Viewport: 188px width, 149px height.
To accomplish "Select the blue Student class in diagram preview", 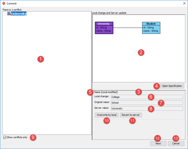I will pos(151,28).
